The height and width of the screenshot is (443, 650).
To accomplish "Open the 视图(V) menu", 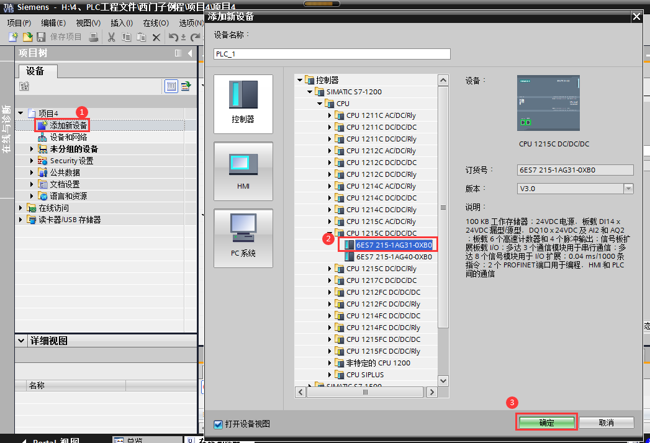I will (88, 23).
